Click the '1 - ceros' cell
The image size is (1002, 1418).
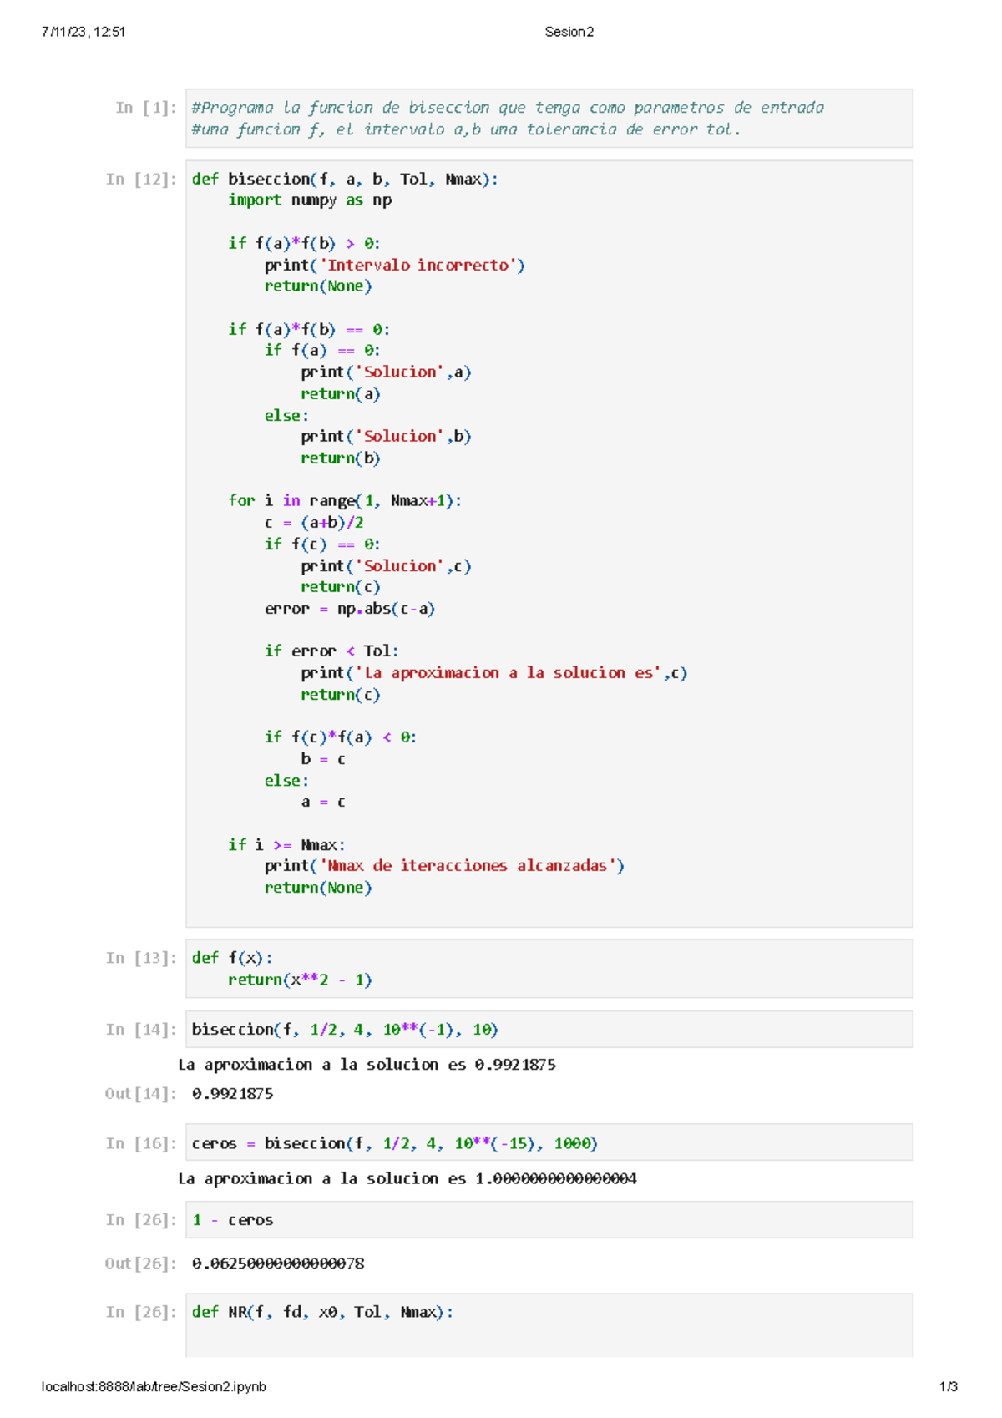point(549,1219)
